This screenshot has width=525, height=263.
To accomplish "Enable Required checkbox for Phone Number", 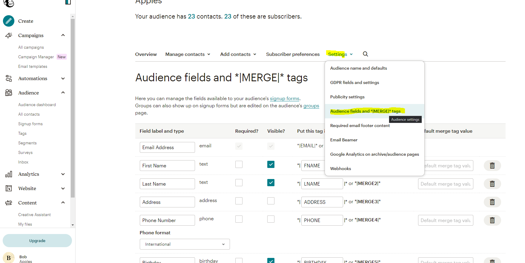I will point(239,219).
